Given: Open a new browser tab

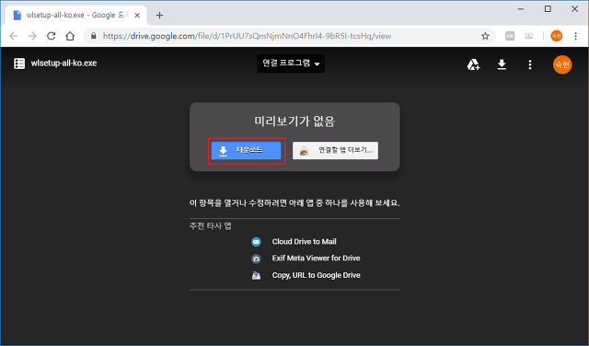Looking at the screenshot, I should [x=159, y=16].
